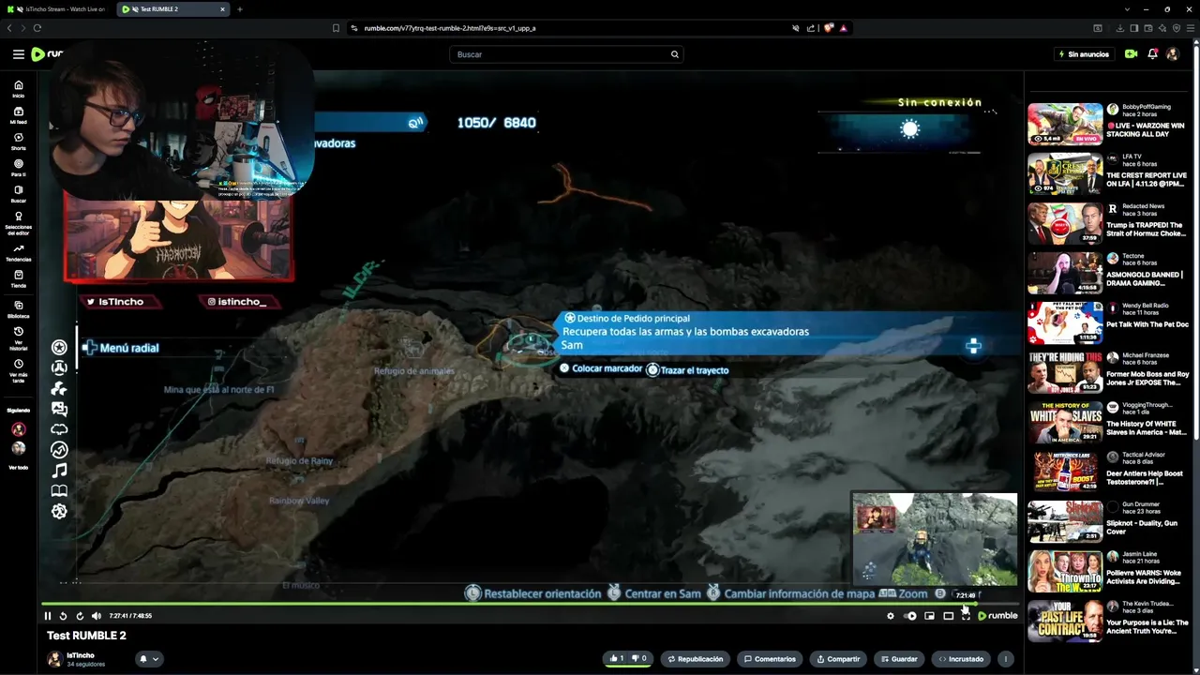Click the Rumble logo in header

pyautogui.click(x=47, y=54)
